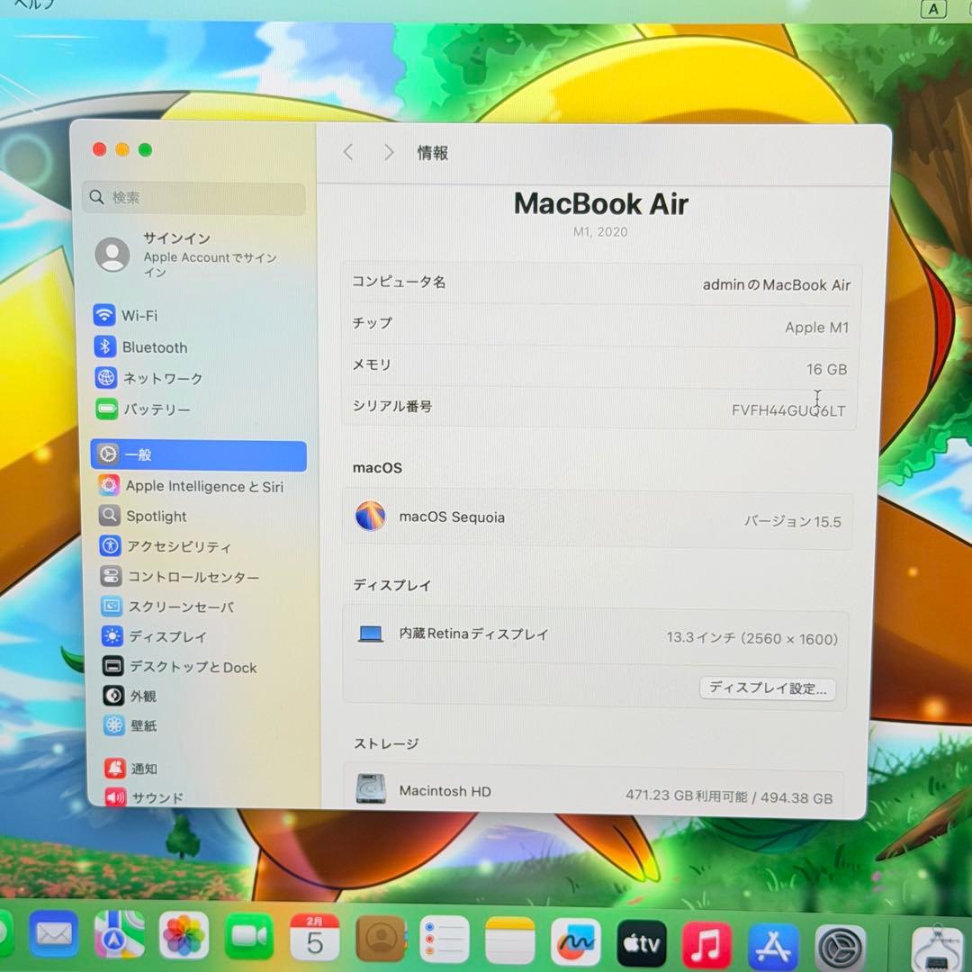Open the ディスプレイ設定 options
The height and width of the screenshot is (972, 972).
coord(767,688)
